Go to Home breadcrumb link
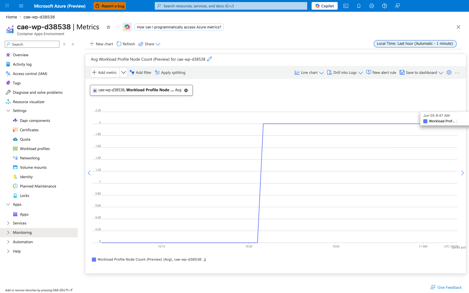The width and height of the screenshot is (469, 293). pos(11,17)
